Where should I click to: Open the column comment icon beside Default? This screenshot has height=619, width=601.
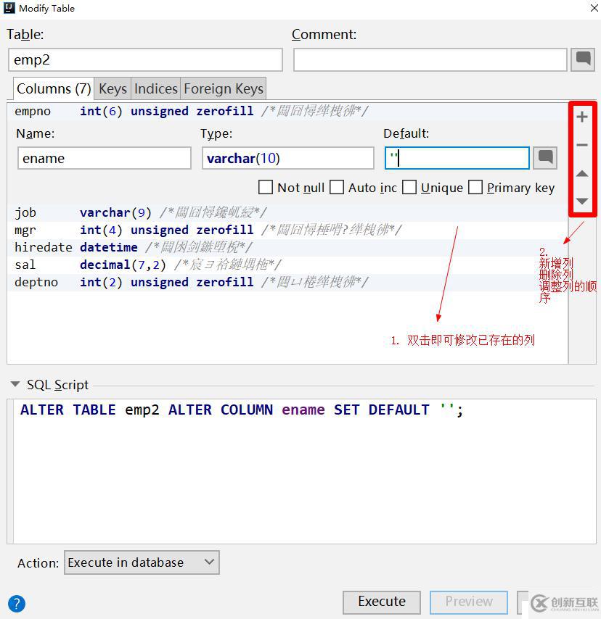(x=545, y=158)
